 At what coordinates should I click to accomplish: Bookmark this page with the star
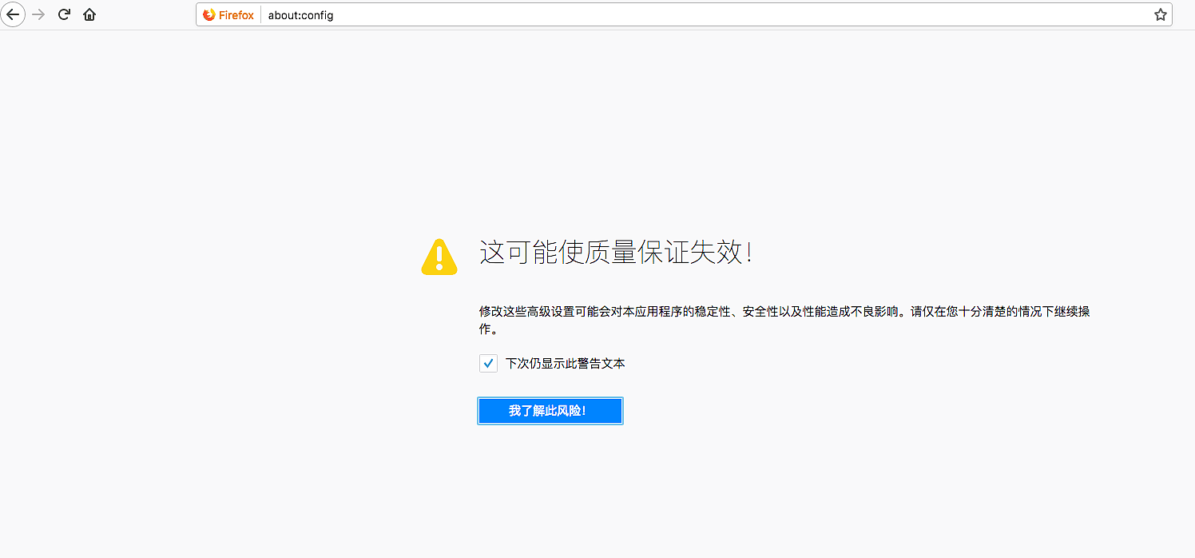tap(1160, 14)
